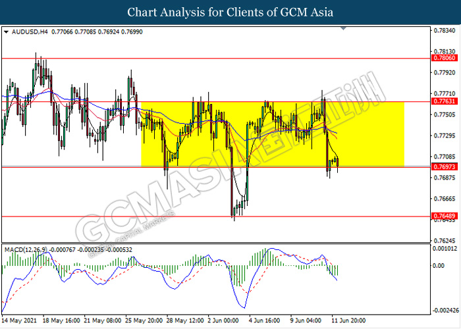
Task: Select the 0.77295 price scale value
Action: (x=445, y=136)
